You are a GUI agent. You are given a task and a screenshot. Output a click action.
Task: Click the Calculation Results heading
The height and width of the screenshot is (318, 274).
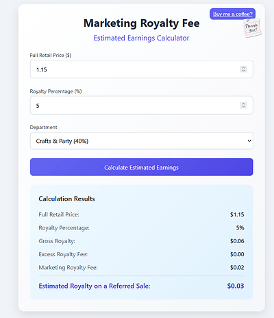[66, 198]
